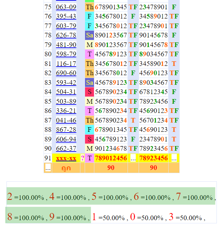Open the 606-94 result link

click(x=66, y=139)
